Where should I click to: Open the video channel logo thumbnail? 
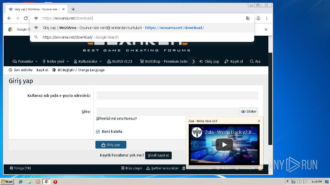[x=197, y=132]
